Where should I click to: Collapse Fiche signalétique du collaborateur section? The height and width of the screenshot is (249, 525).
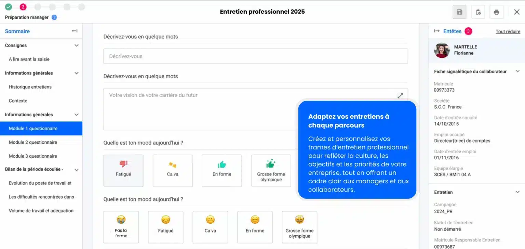pyautogui.click(x=517, y=71)
